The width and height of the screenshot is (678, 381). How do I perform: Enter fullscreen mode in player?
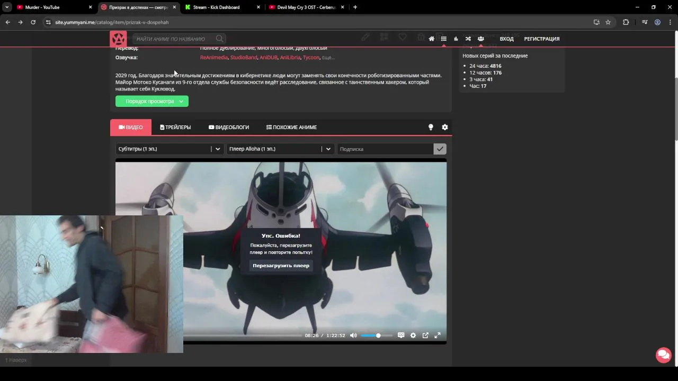pyautogui.click(x=438, y=335)
